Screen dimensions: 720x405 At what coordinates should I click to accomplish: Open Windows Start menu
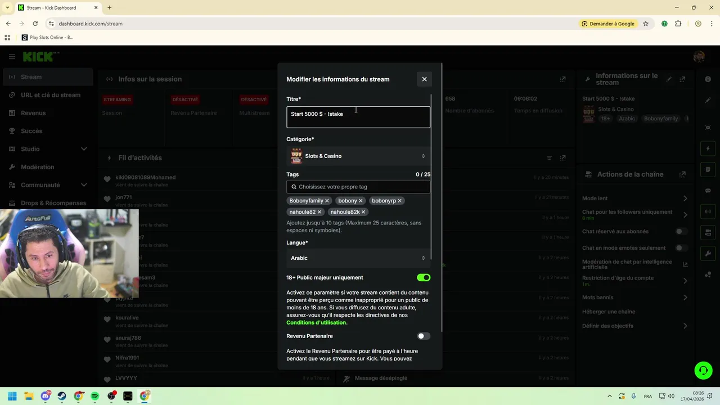tap(12, 396)
